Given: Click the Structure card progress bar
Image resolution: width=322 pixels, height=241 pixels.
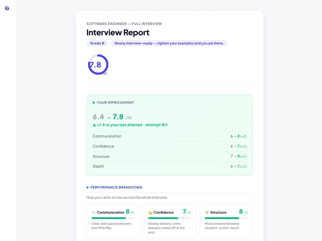Looking at the screenshot, I should [226, 218].
